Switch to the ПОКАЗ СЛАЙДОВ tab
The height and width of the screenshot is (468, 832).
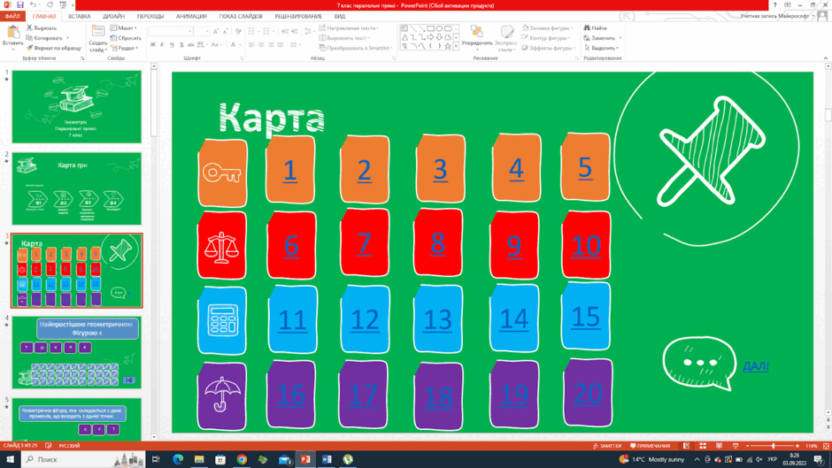pyautogui.click(x=241, y=17)
